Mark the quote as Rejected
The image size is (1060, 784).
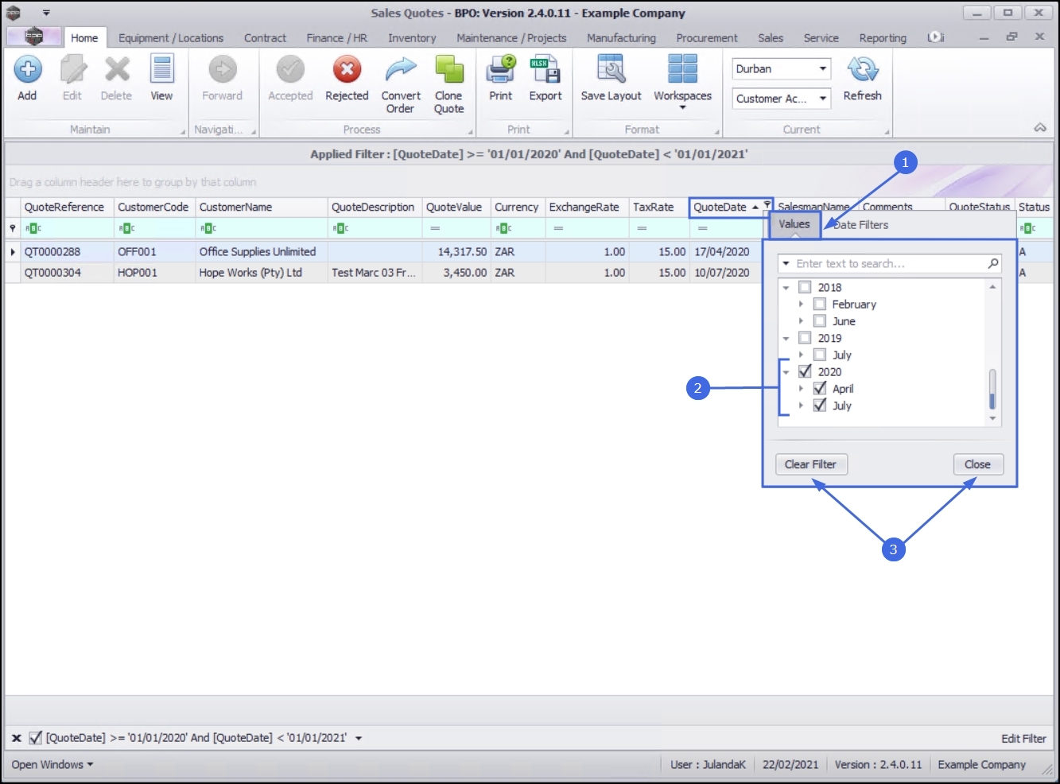[x=347, y=70]
